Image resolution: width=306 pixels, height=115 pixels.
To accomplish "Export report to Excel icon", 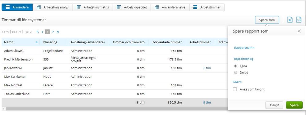I will (290, 20).
